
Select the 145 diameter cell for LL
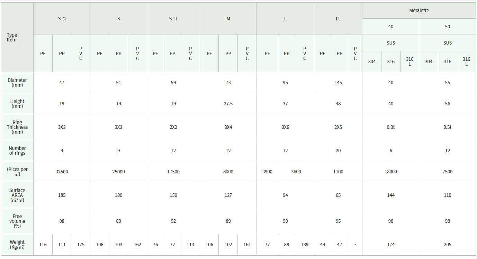pos(338,83)
